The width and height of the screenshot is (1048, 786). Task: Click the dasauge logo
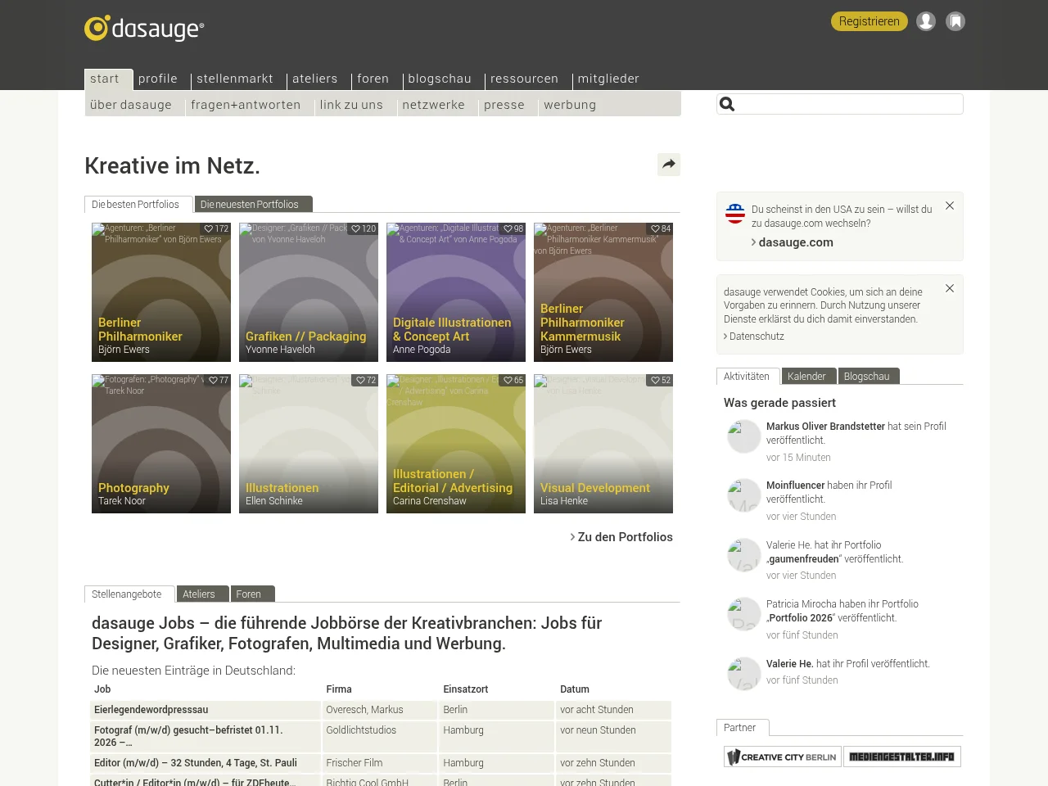[x=144, y=28]
